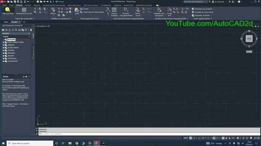Screen dimensions: 261x146
Task: Select the POINT2POINT project
Action: 13,61
